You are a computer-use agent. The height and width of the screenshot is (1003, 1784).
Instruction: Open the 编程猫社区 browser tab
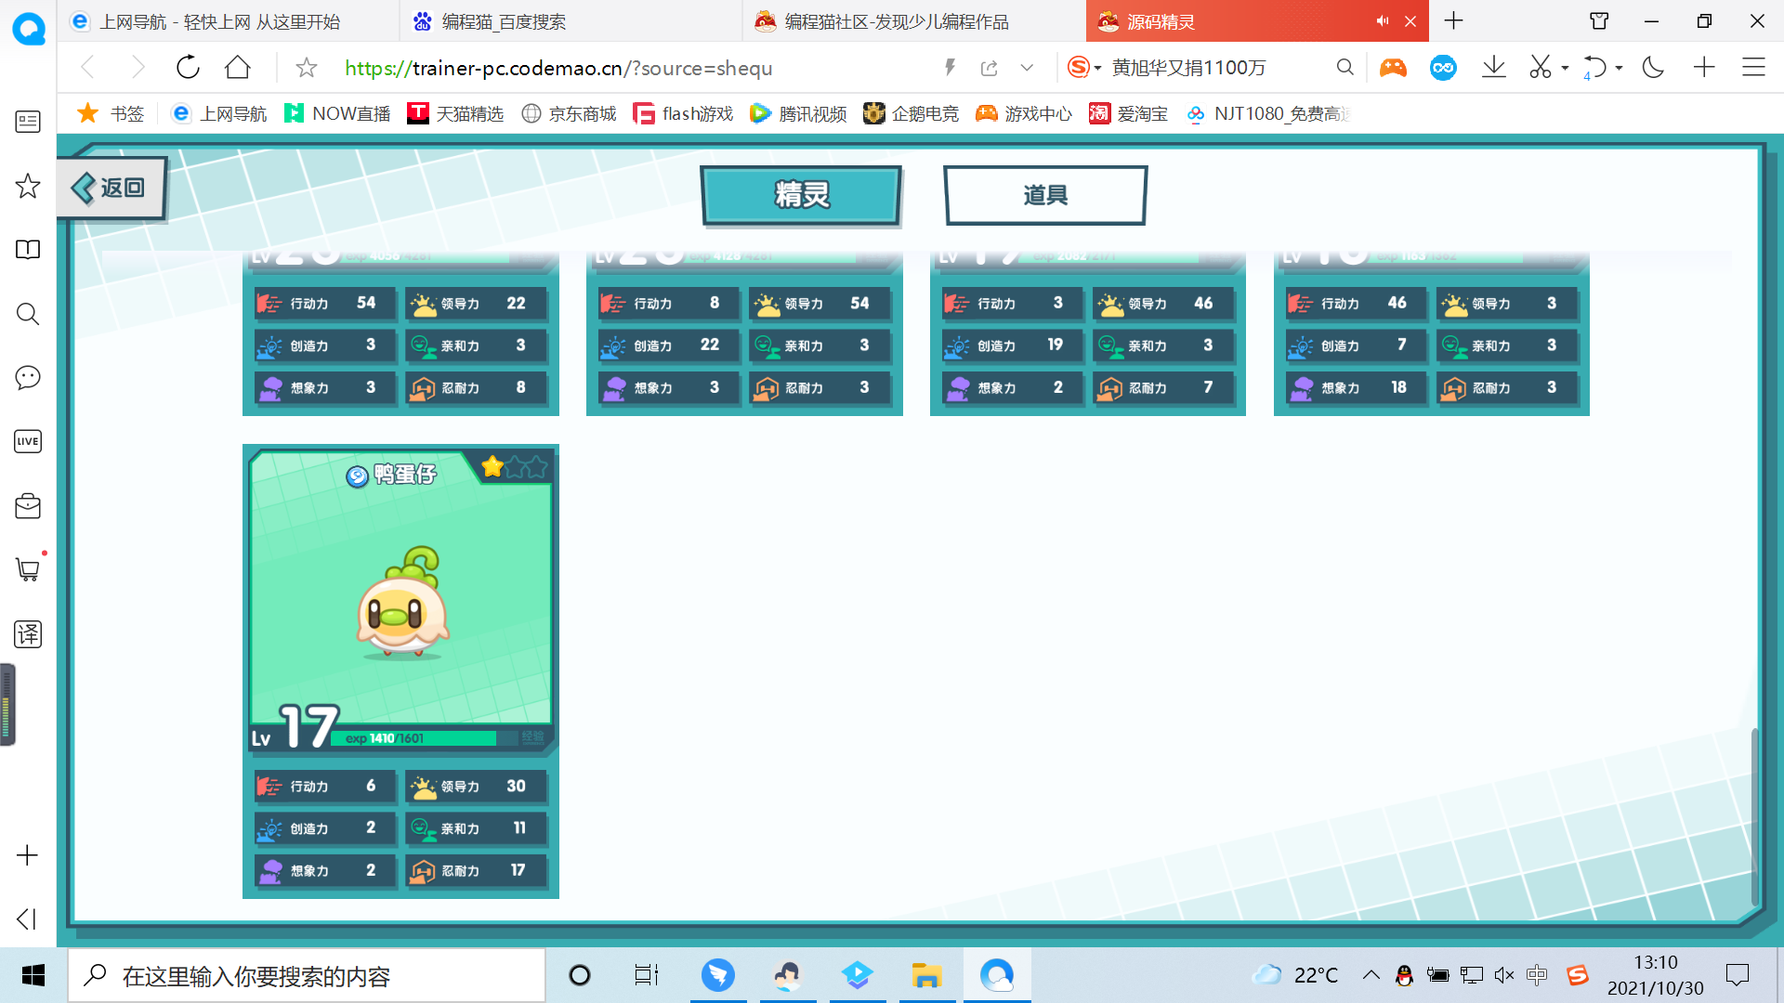point(913,21)
